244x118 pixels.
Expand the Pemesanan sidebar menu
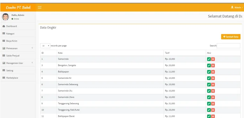[18, 48]
